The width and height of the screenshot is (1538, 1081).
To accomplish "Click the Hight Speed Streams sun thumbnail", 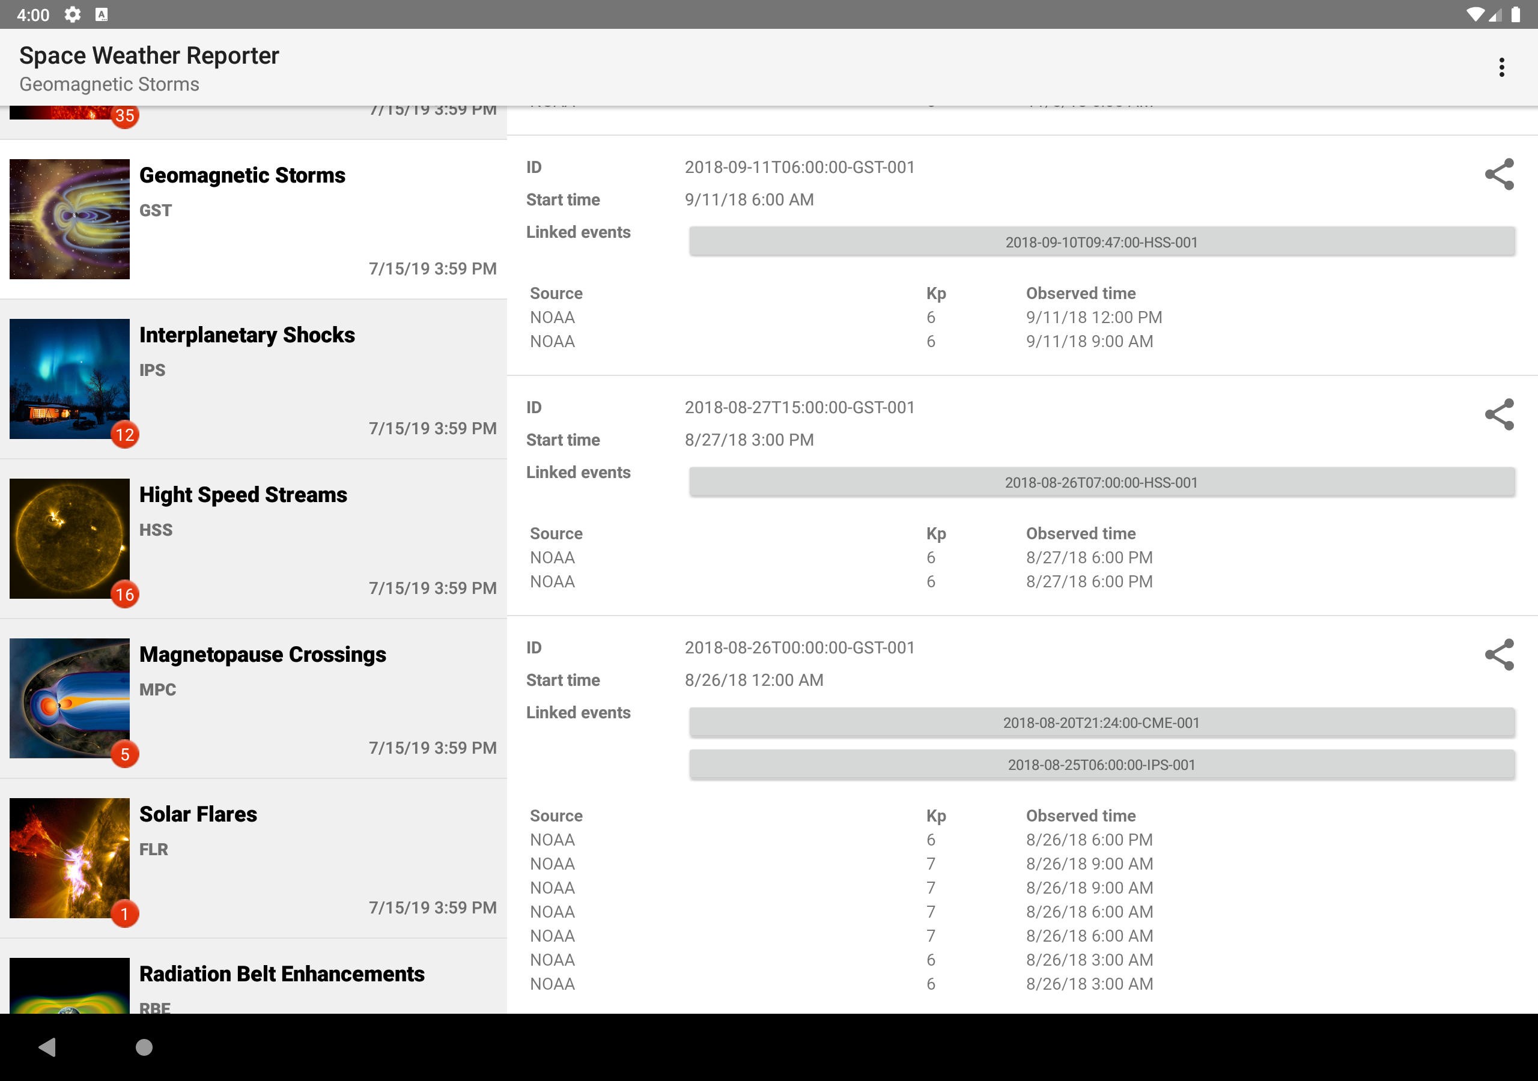I will (69, 538).
